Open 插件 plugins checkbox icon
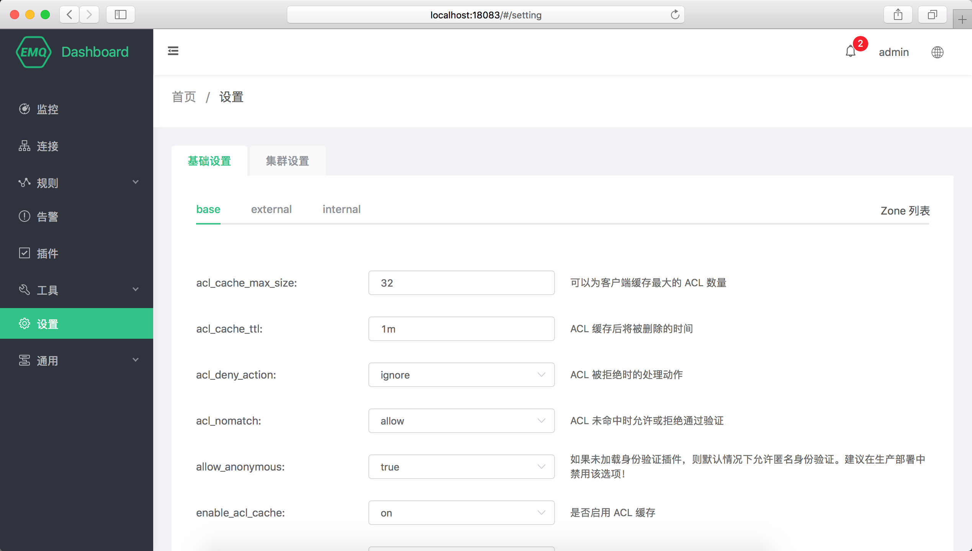 (x=25, y=253)
